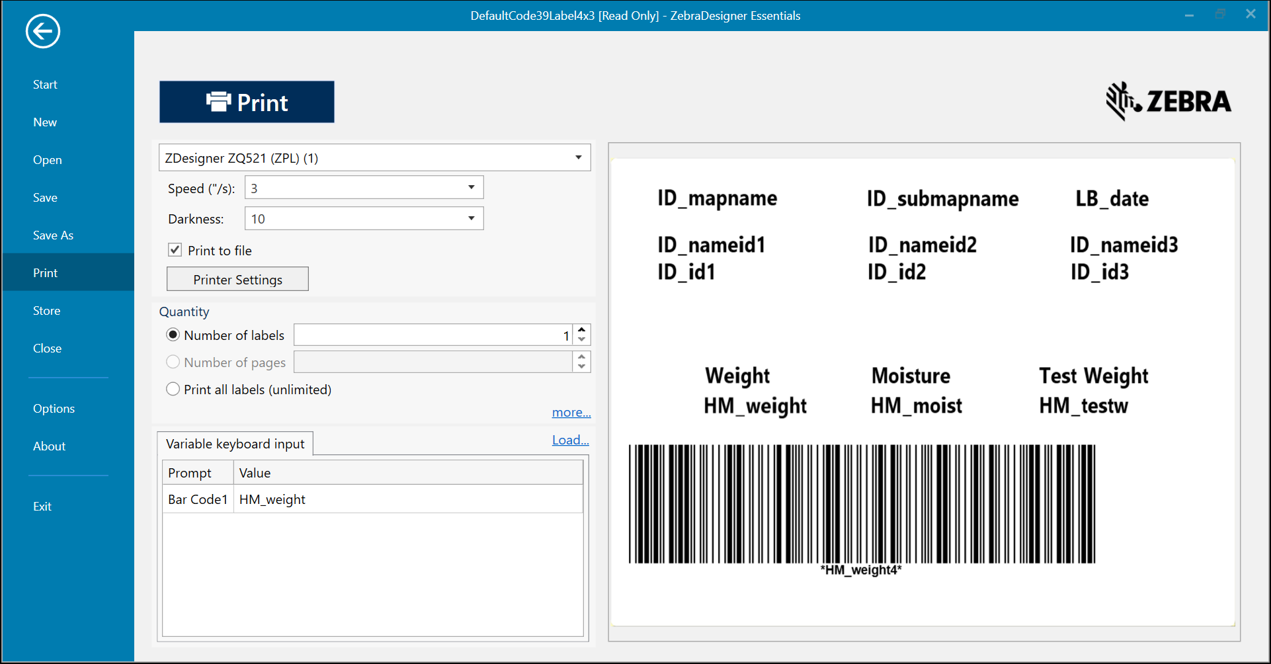Click the large Print button with printer icon
This screenshot has height=664, width=1271.
point(247,102)
